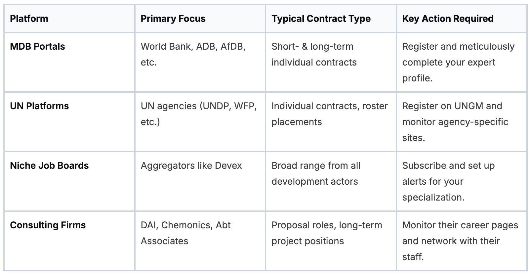The image size is (531, 276).
Task: Select the UN Platforms row label
Action: click(39, 106)
